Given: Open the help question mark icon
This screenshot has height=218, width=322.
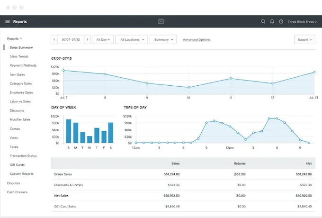Looking at the screenshot, I should 281,21.
